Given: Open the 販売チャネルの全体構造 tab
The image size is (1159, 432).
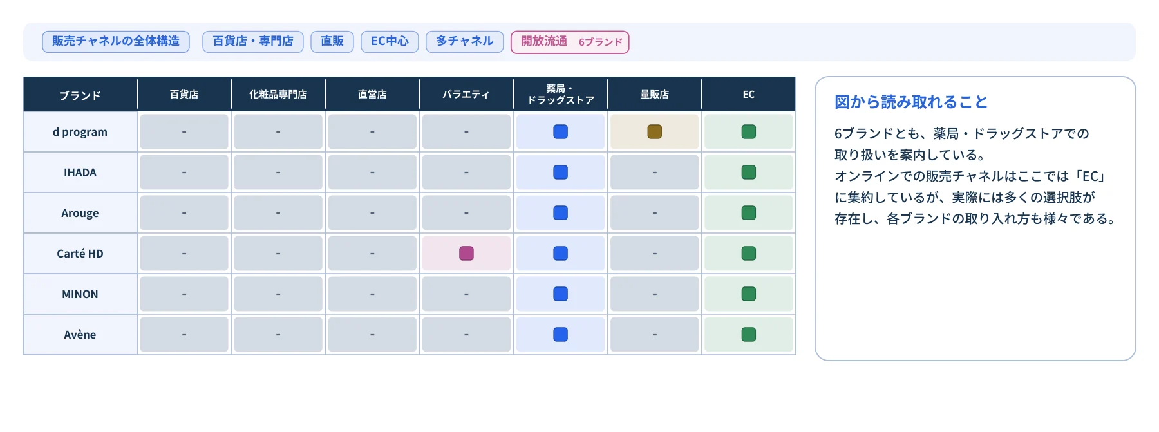Looking at the screenshot, I should [116, 42].
